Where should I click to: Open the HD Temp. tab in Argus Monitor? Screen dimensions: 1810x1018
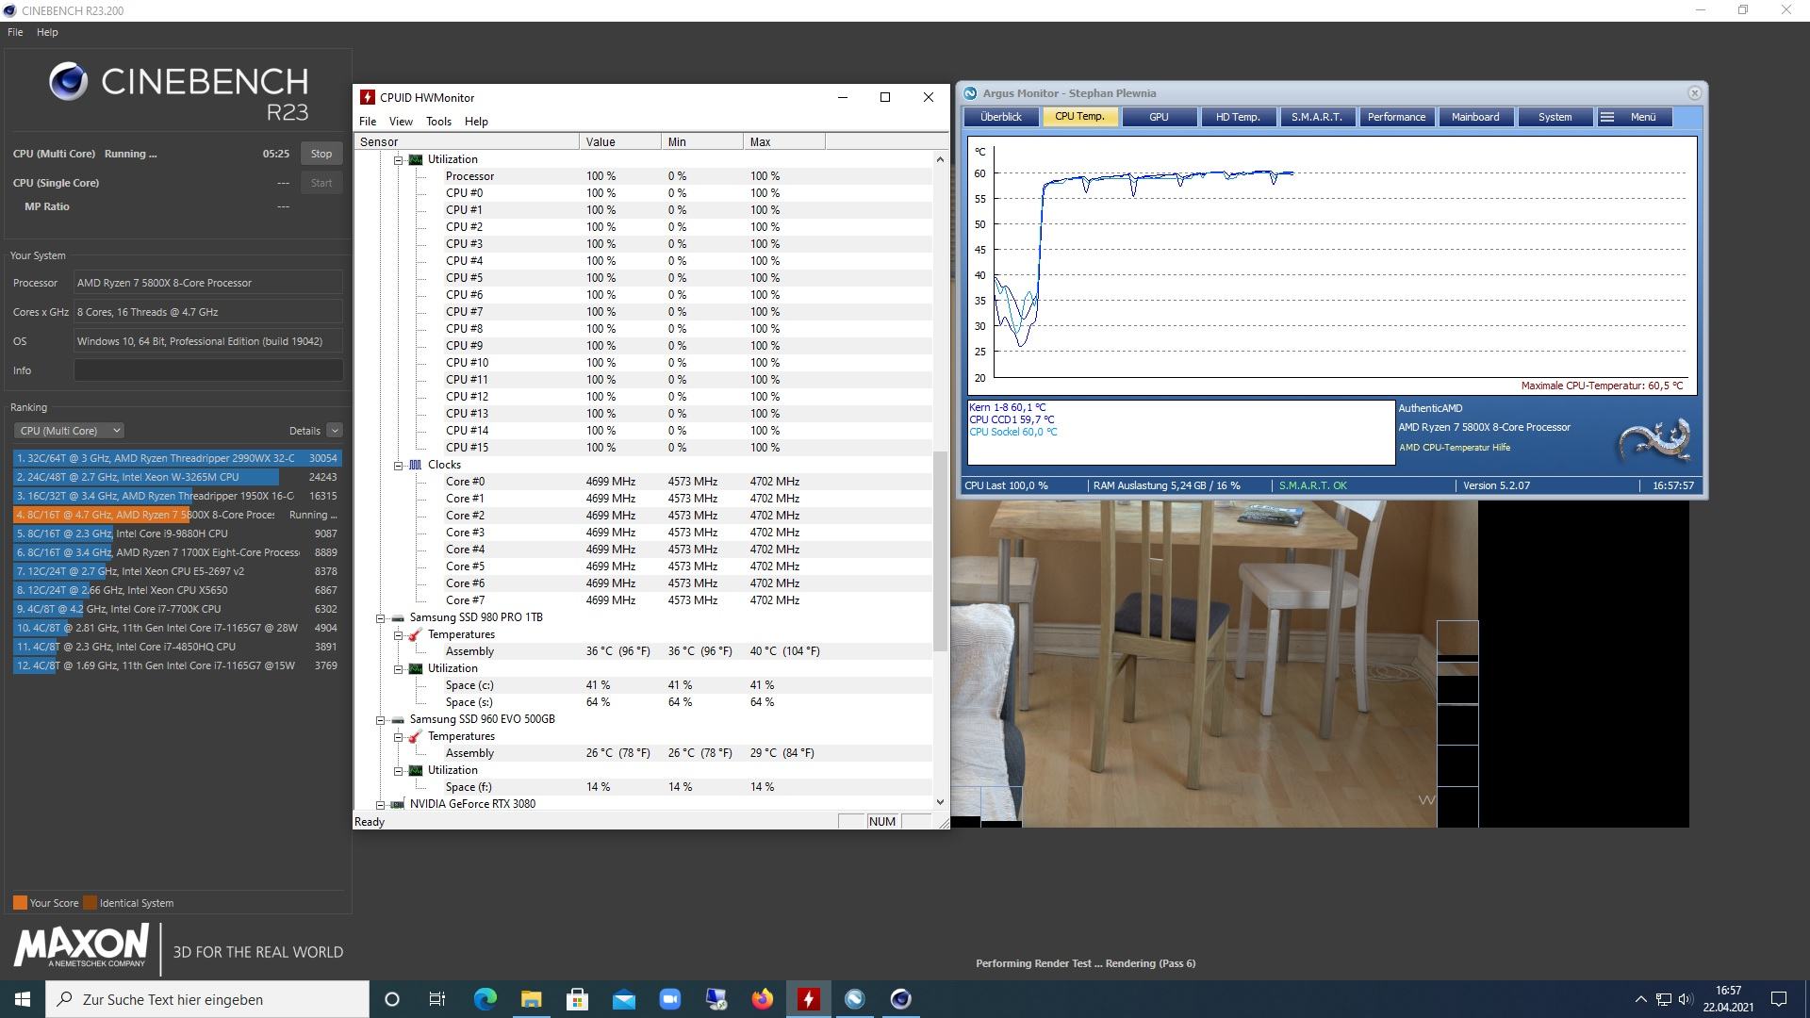pyautogui.click(x=1238, y=117)
